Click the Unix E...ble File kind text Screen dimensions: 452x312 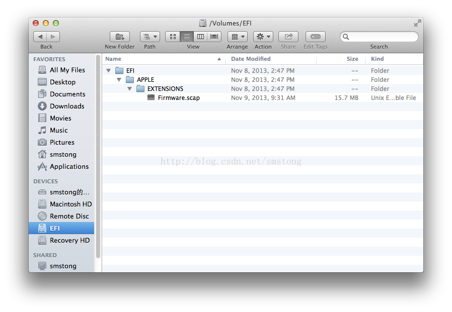(394, 98)
